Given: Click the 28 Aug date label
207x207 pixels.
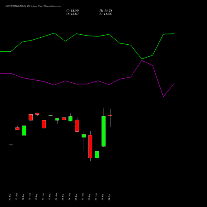Looking at the screenshot, I should coord(96,197).
